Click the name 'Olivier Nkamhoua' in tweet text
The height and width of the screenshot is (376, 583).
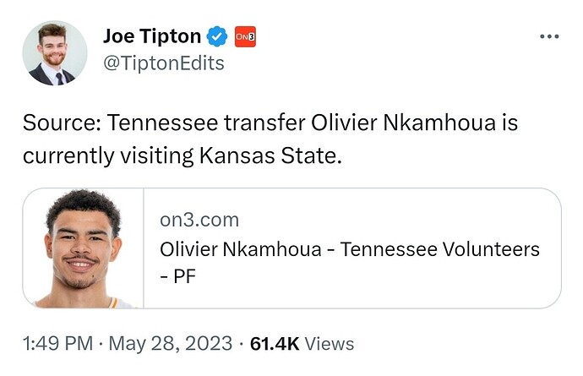[x=403, y=123]
